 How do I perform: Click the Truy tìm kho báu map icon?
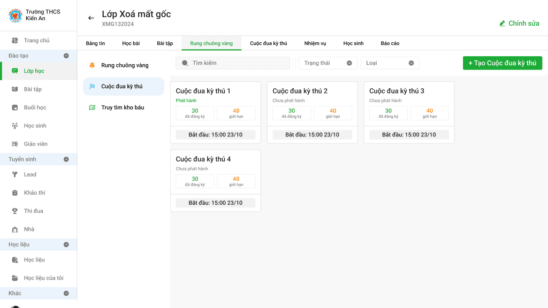[x=92, y=107]
